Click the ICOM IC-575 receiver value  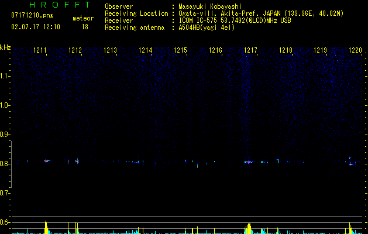point(235,20)
